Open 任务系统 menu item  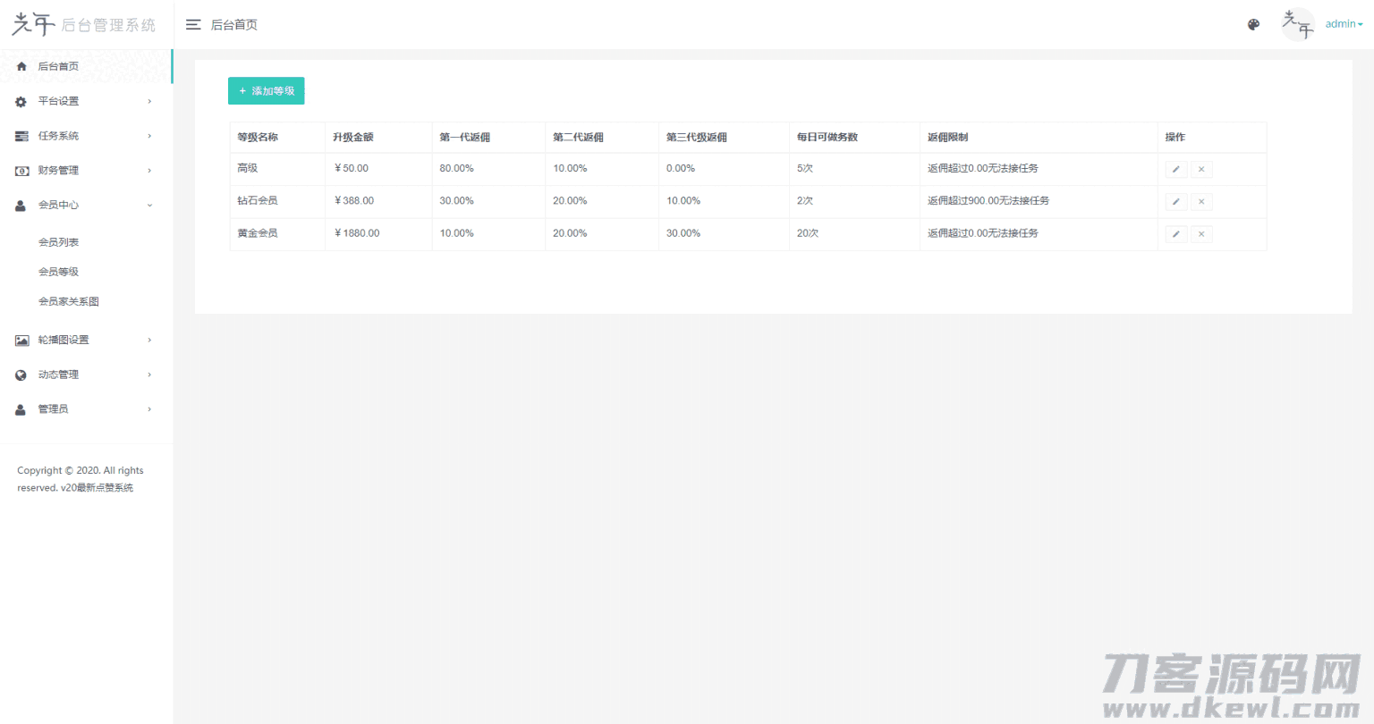tap(86, 136)
